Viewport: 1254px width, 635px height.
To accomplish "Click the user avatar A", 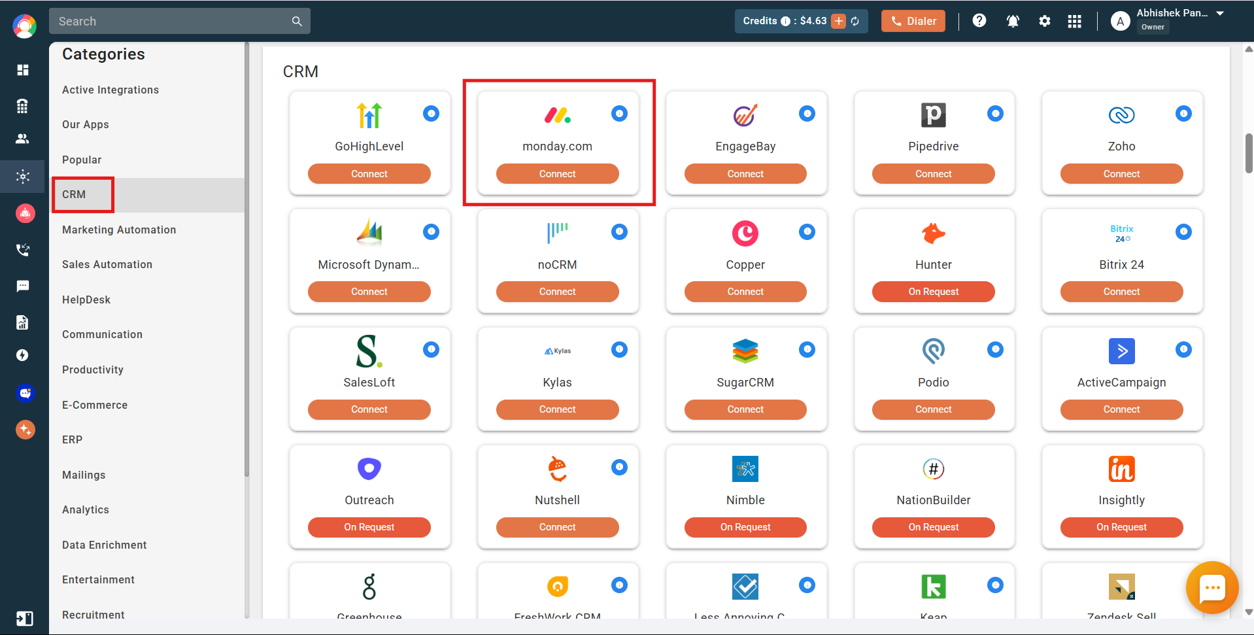I will (1120, 22).
